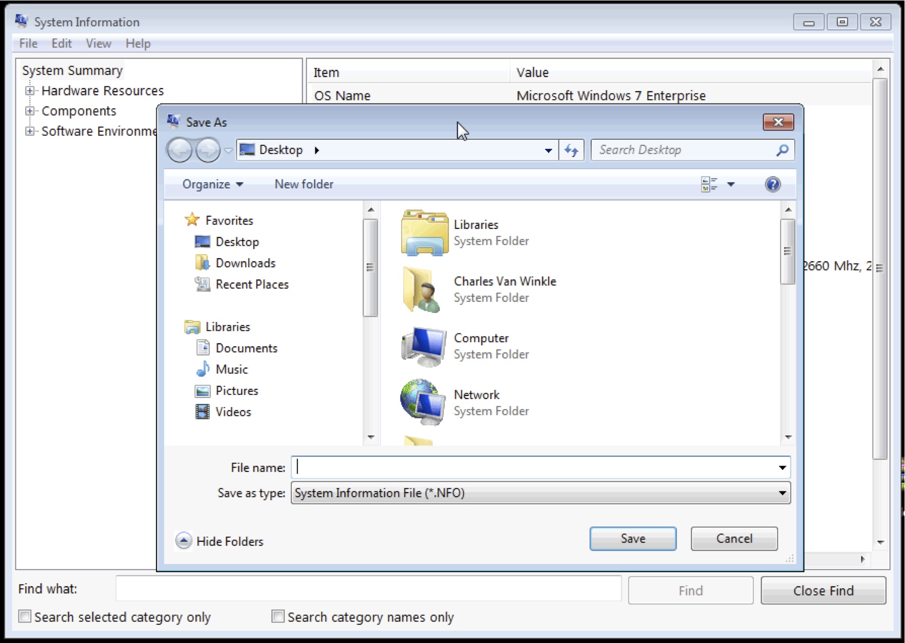
Task: Open the Save as type combo box
Action: (x=540, y=493)
